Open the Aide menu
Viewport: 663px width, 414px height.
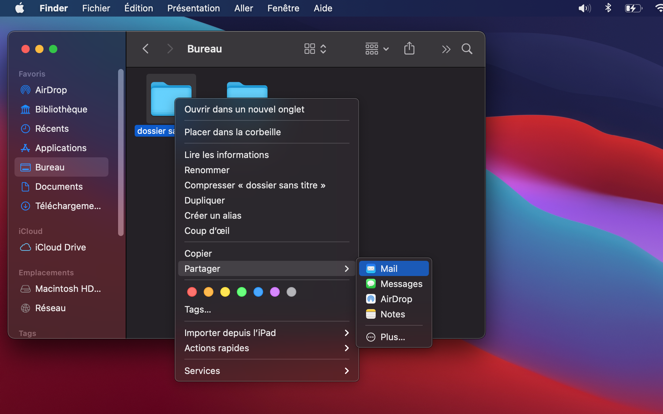click(x=323, y=8)
